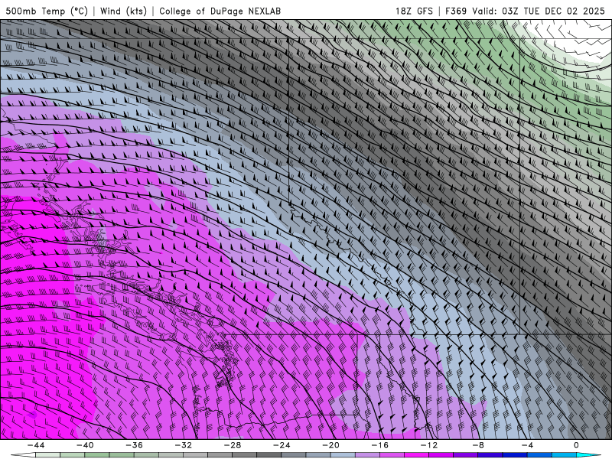612x459 pixels.
Task: Click the "Wind (kts)" header label
Action: click(123, 11)
